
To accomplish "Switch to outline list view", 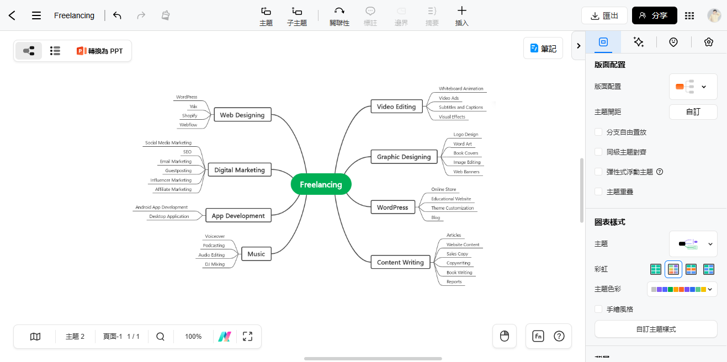I will point(55,51).
